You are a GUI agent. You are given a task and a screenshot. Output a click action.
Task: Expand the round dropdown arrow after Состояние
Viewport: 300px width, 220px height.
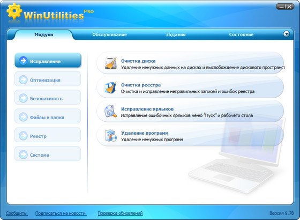[286, 34]
